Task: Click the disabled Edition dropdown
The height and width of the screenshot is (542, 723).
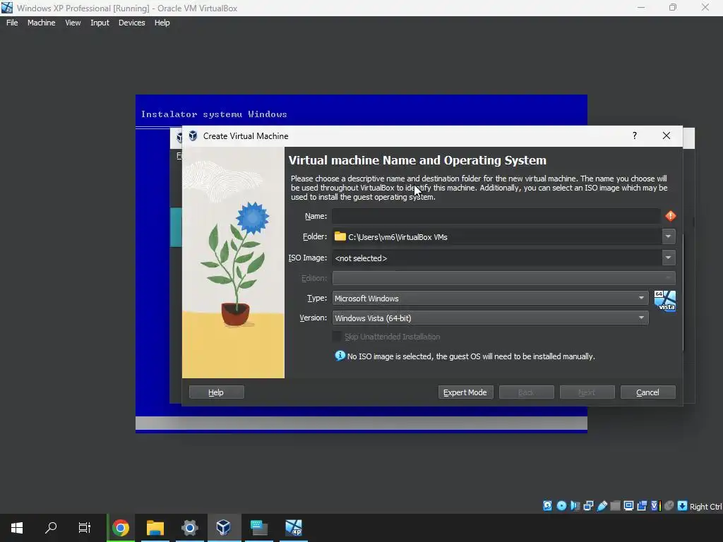Action: tap(503, 278)
